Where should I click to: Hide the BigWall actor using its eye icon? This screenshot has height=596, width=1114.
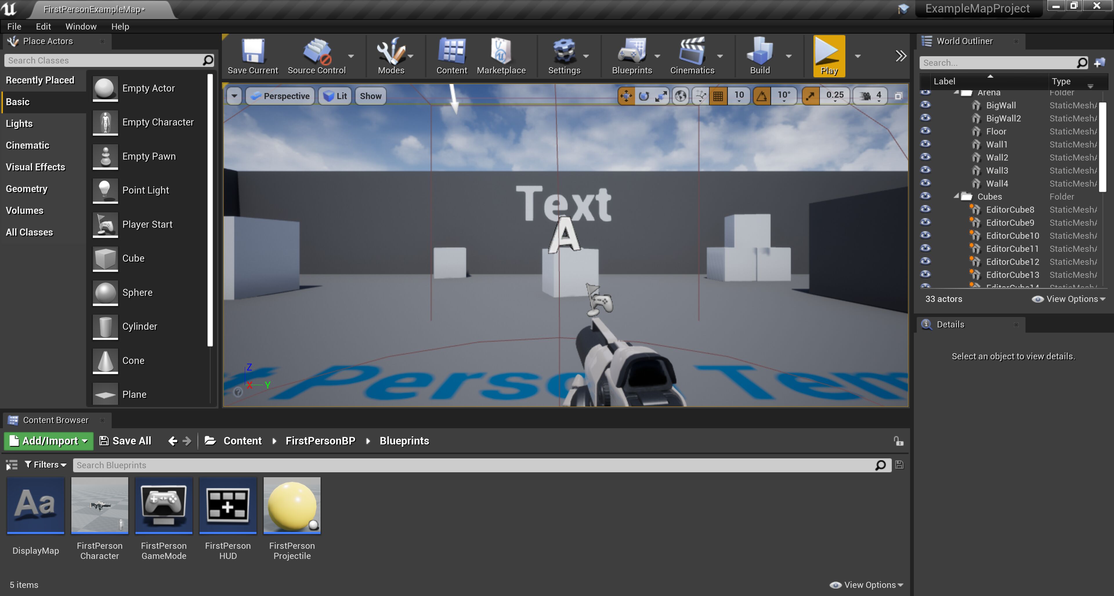(x=925, y=105)
